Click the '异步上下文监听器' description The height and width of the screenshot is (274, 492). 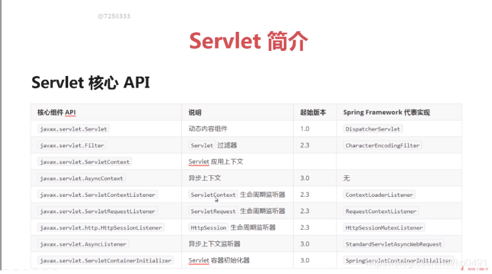coord(214,244)
